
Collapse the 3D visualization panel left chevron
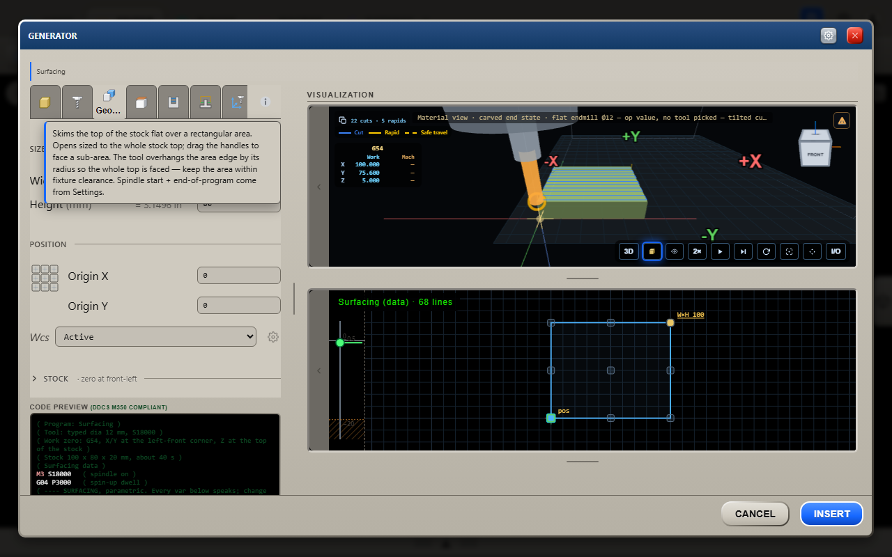click(x=319, y=187)
